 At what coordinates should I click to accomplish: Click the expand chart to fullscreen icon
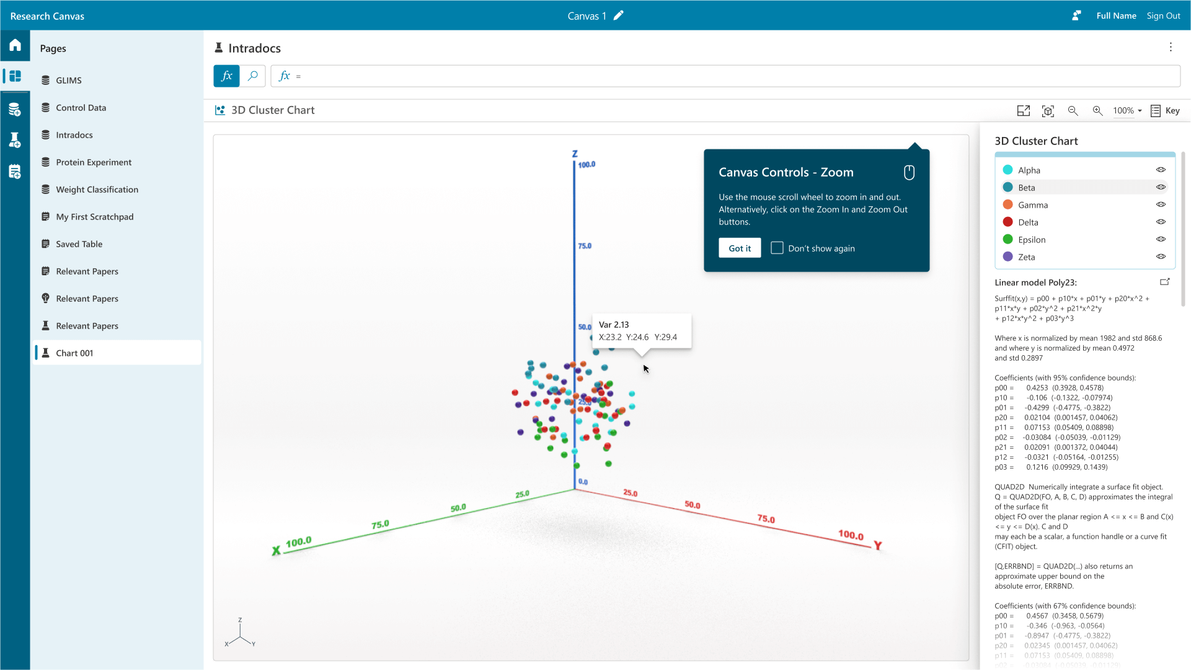(x=1024, y=111)
